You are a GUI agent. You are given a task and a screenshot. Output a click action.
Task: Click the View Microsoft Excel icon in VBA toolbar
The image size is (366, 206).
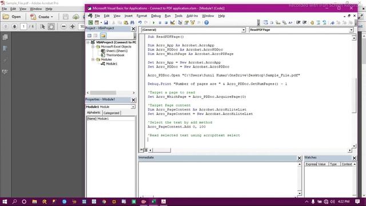[90, 23]
